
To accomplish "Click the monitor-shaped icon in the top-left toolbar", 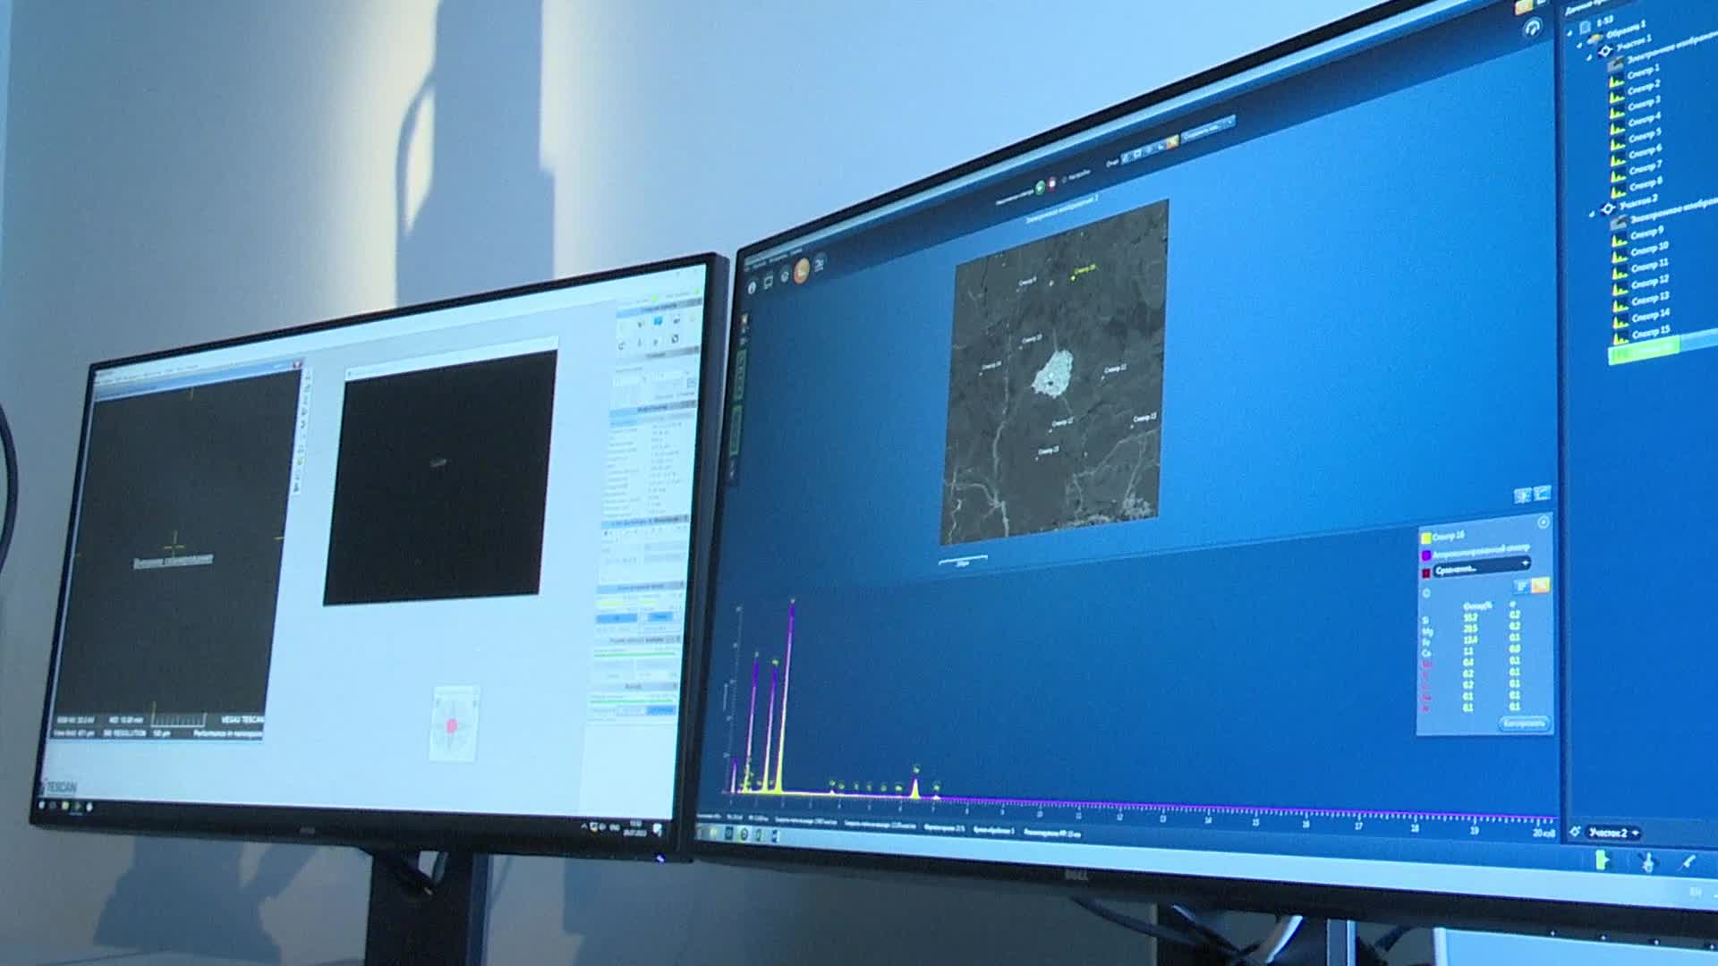I will [x=769, y=282].
